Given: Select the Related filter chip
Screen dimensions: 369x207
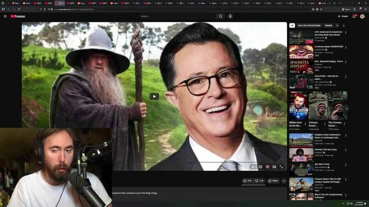Looking at the screenshot, I should click(x=328, y=25).
